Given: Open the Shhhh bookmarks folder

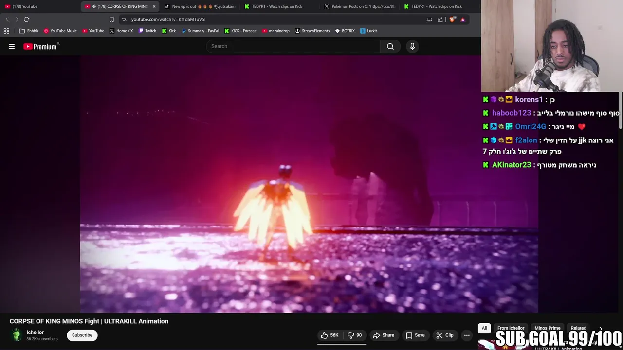Looking at the screenshot, I should pyautogui.click(x=29, y=31).
